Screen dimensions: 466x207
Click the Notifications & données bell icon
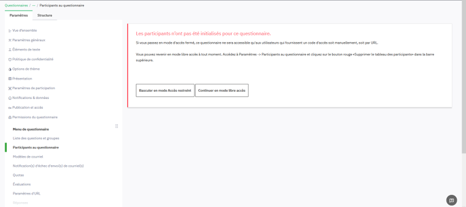click(x=10, y=98)
